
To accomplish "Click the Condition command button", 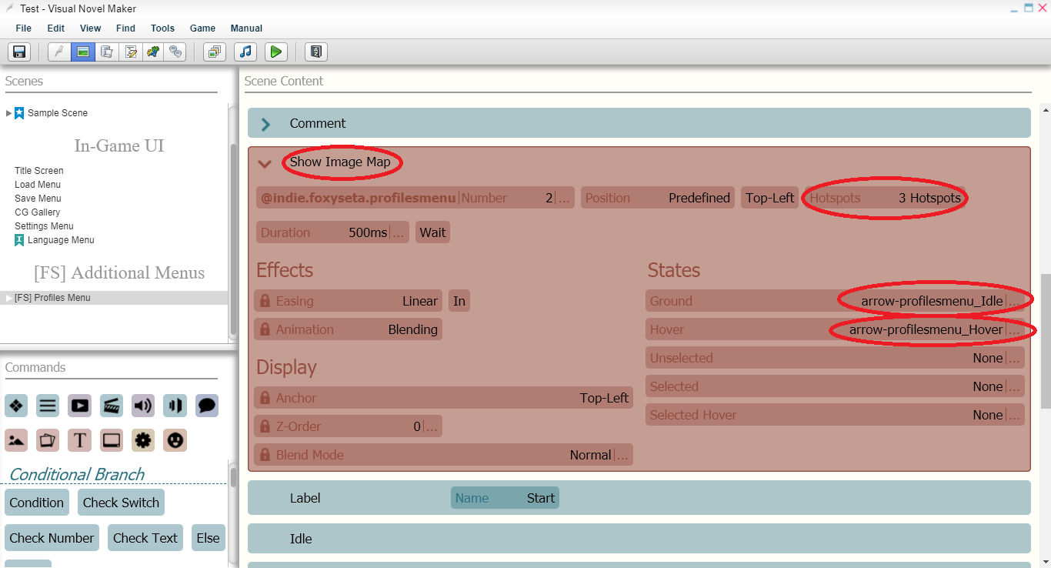I will coord(36,503).
